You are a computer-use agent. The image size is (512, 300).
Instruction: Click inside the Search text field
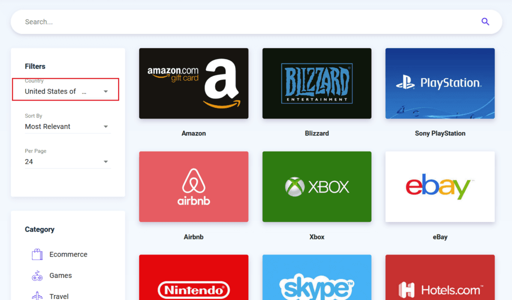pyautogui.click(x=248, y=22)
